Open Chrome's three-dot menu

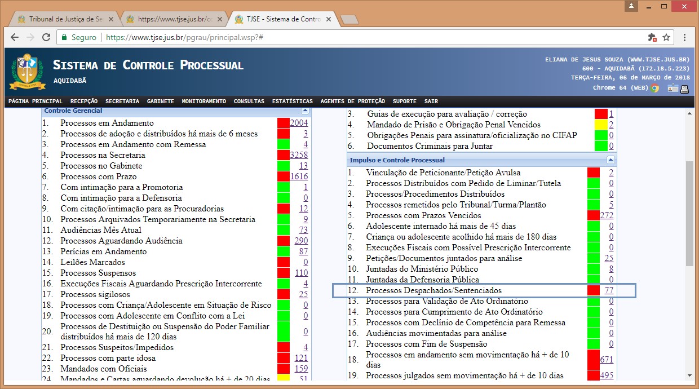click(x=684, y=37)
